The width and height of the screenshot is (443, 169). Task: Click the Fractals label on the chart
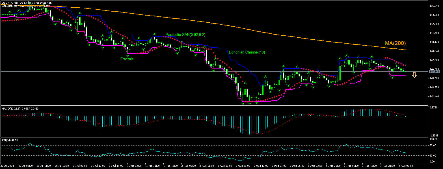(x=127, y=59)
